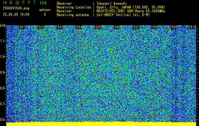This screenshot has width=199, height=126.
Task: Select the filename 2508091500.png
Action: click(16, 9)
